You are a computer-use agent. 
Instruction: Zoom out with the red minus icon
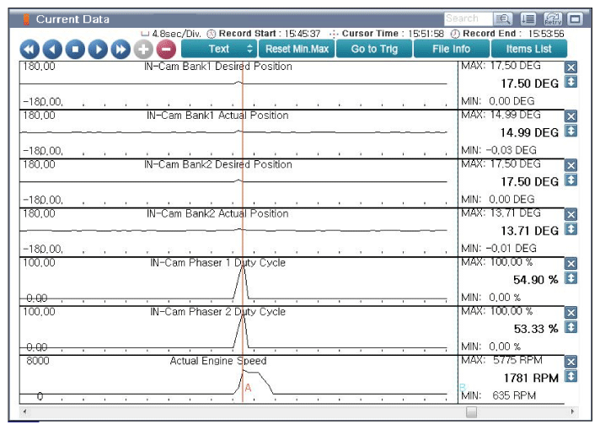point(166,49)
